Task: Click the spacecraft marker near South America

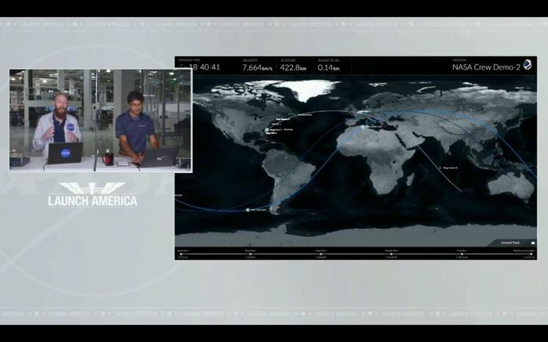Action: (250, 210)
